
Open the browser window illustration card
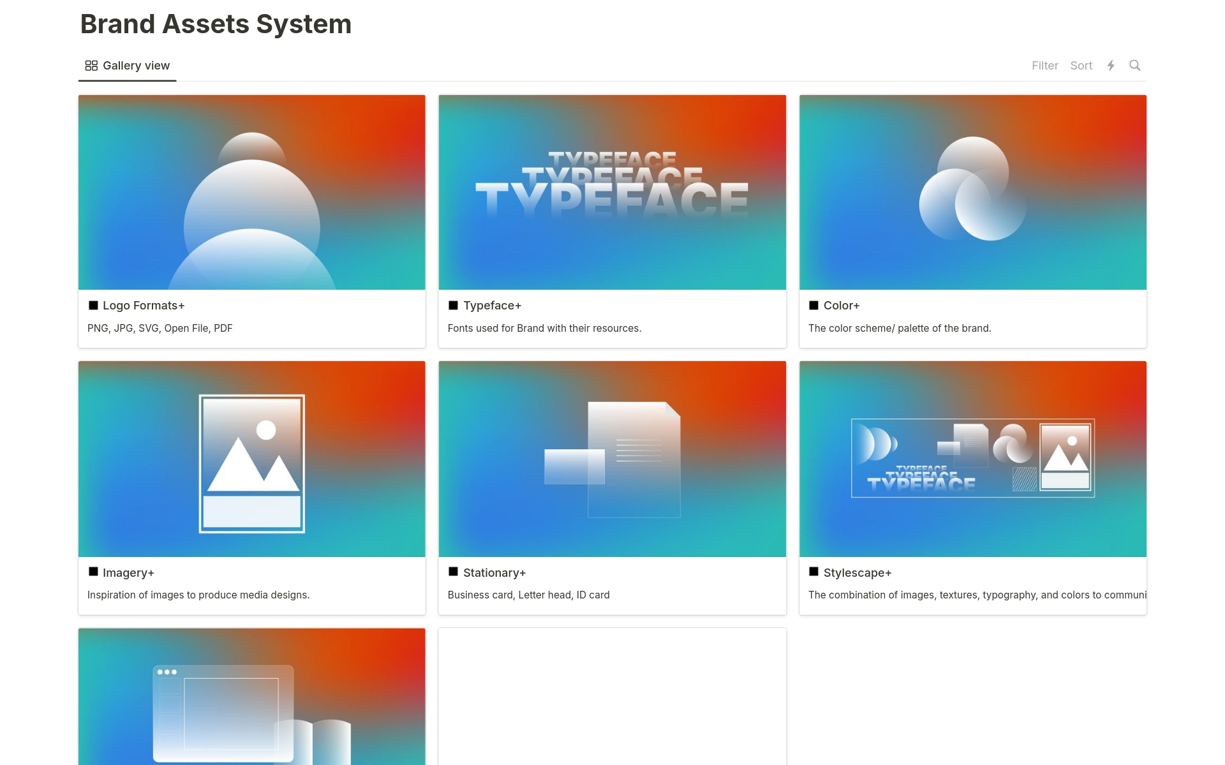click(x=251, y=697)
